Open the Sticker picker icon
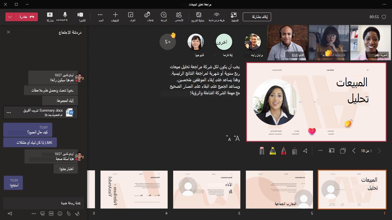The height and width of the screenshot is (220, 392). coord(42,213)
